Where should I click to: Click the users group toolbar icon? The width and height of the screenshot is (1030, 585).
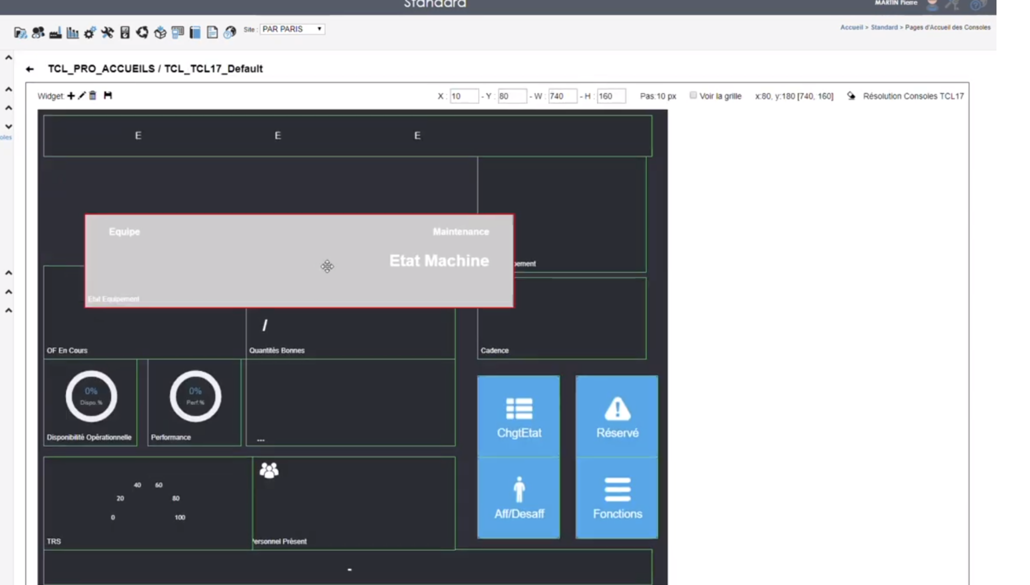click(x=38, y=33)
